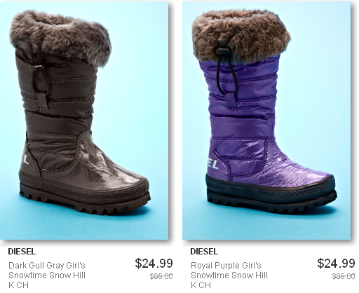Click the glossy gray toe of left boot
This screenshot has height=293, width=359.
117,173
